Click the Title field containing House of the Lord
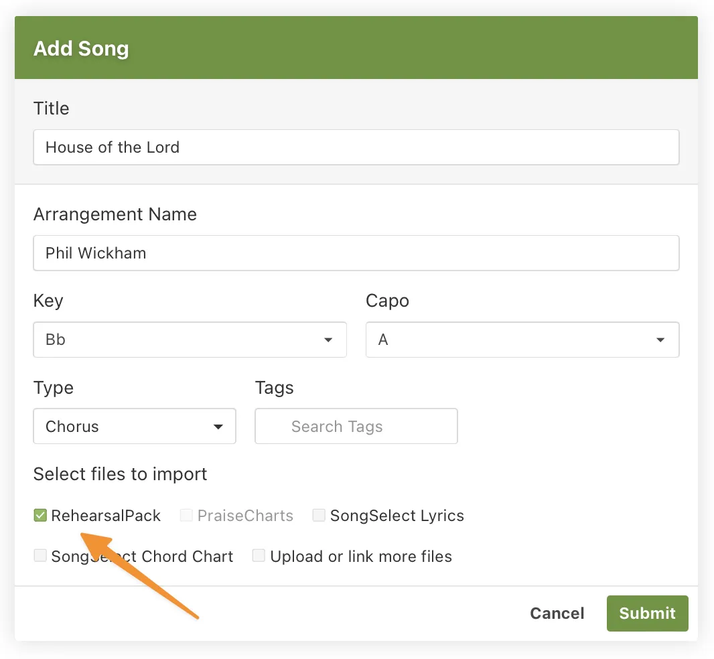Viewport: 714px width, 659px height. 356,147
